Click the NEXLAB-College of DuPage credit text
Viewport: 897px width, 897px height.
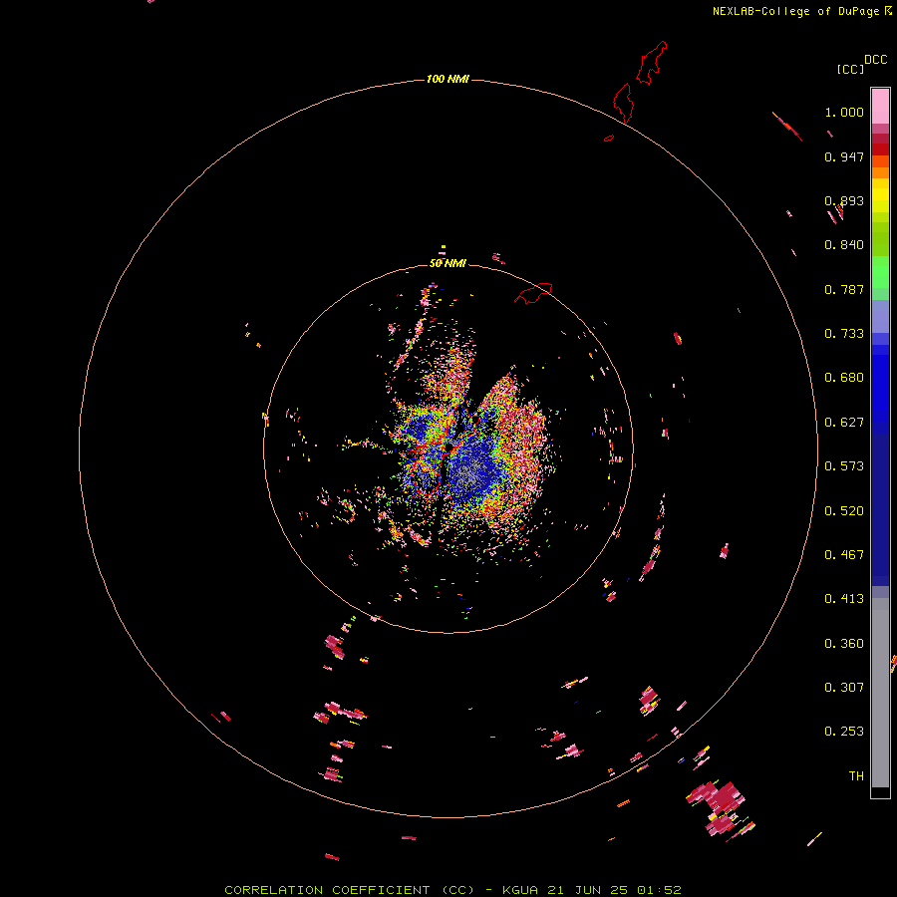coord(796,11)
